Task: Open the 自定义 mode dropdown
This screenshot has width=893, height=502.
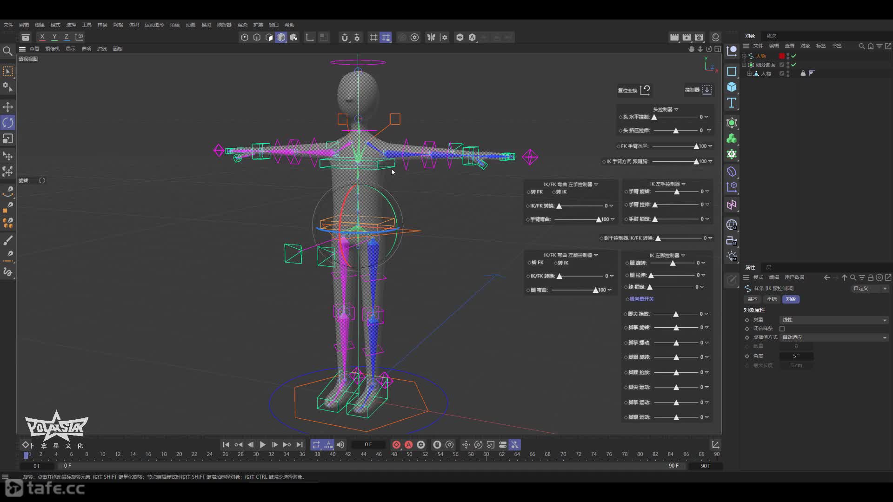Action: 870,289
